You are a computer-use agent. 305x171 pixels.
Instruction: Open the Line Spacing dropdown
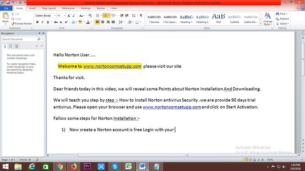pyautogui.click(x=121, y=22)
